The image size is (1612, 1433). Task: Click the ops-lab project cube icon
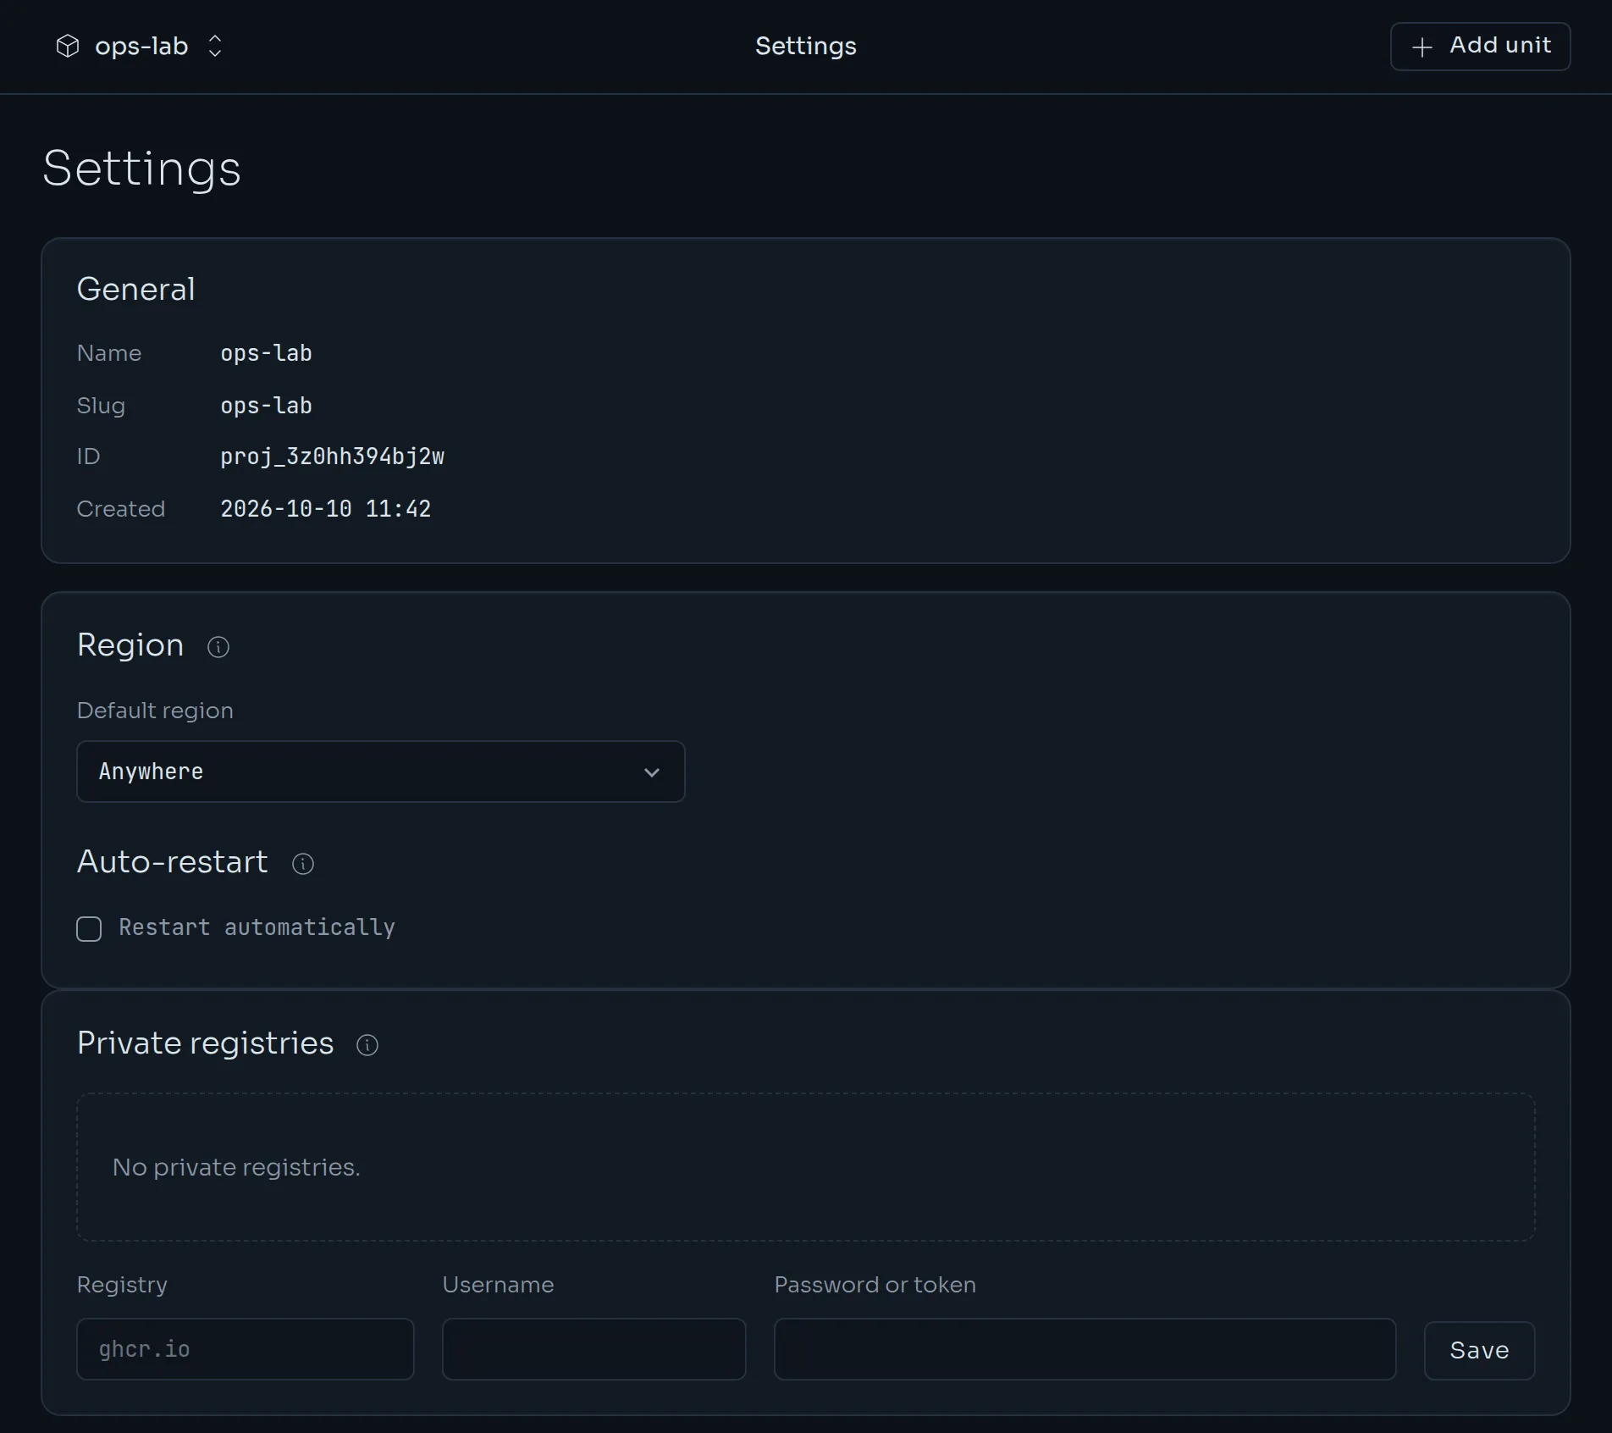coord(68,46)
